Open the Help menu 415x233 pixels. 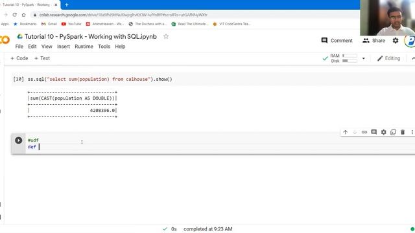[120, 47]
